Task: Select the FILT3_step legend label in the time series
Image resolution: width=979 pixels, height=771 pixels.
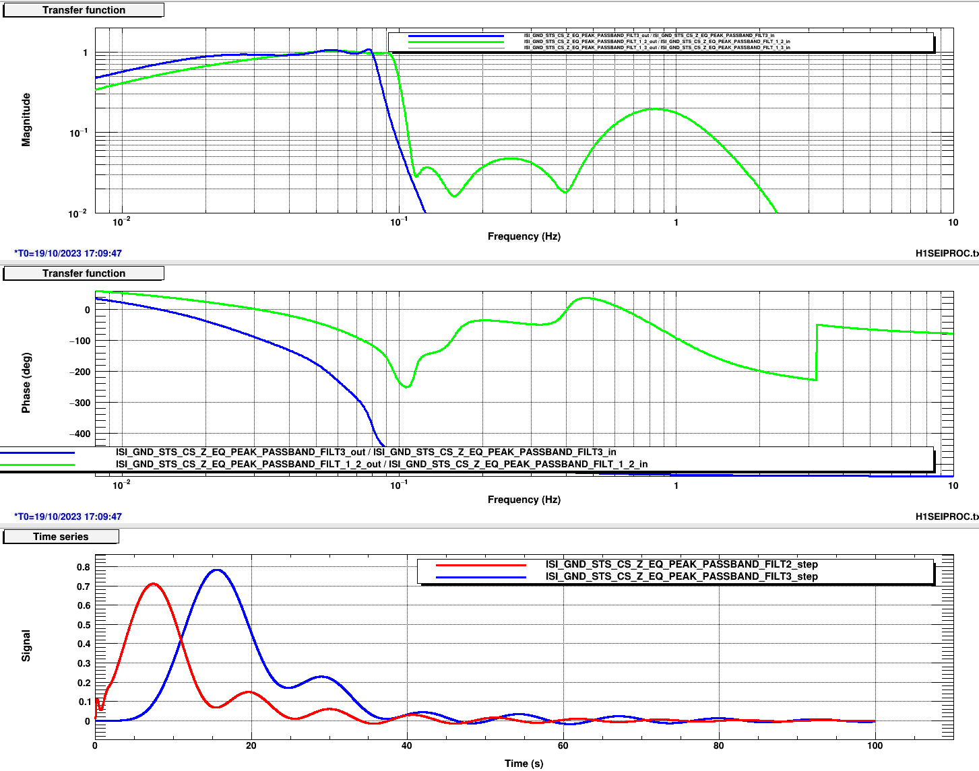Action: pyautogui.click(x=681, y=576)
